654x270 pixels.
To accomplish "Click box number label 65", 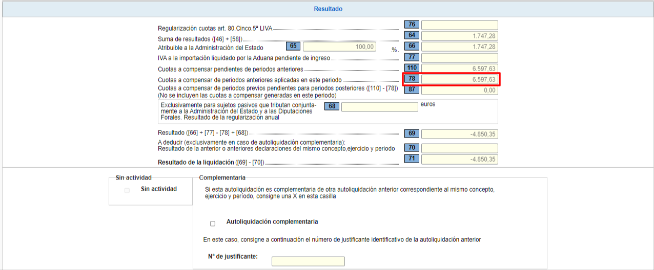I will [x=293, y=46].
